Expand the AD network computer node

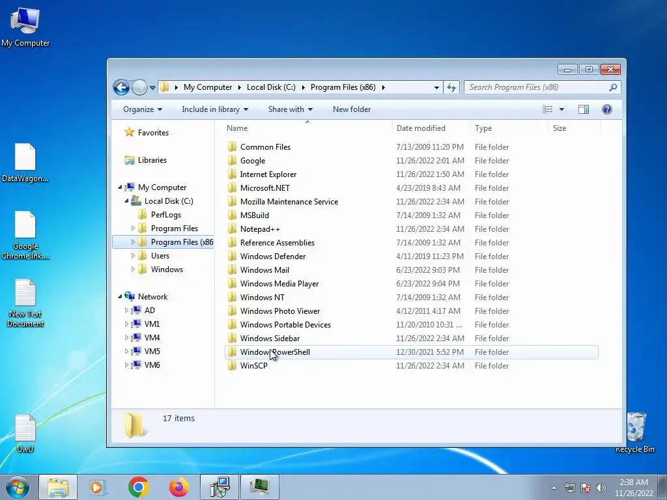point(126,311)
